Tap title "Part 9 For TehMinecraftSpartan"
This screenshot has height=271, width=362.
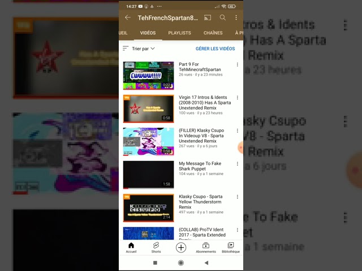pyautogui.click(x=200, y=67)
